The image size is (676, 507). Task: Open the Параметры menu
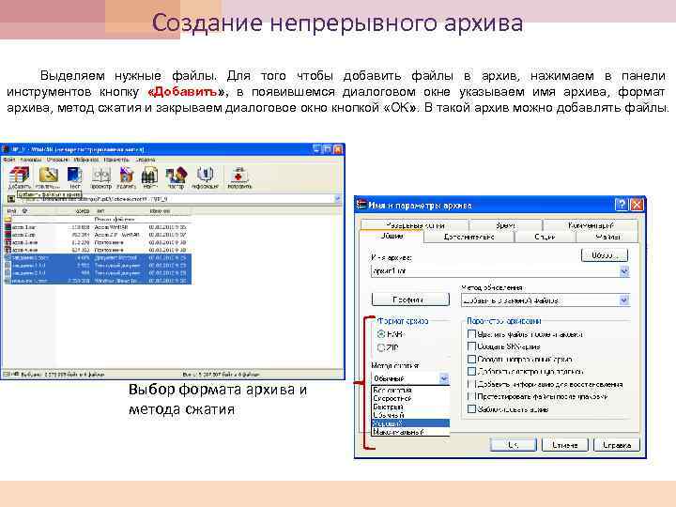116,160
